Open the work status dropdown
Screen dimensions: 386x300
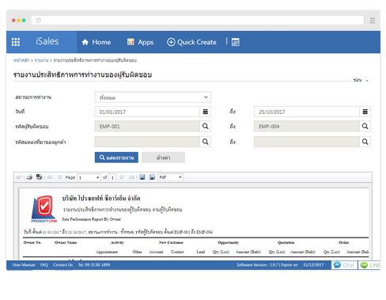point(153,97)
